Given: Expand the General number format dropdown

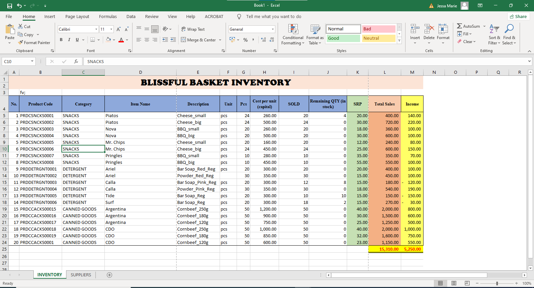Looking at the screenshot, I should tap(273, 29).
